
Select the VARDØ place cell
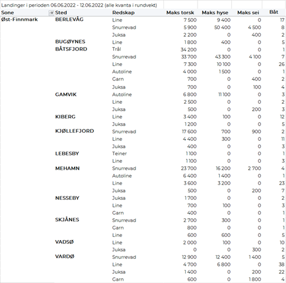pyautogui.click(x=65, y=257)
